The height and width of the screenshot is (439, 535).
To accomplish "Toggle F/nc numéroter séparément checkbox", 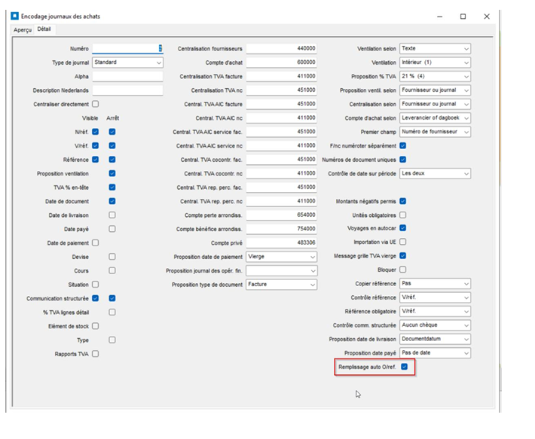I will (403, 145).
